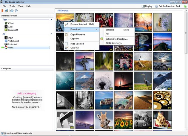
Task: Click the round blue back-arrow toolbar icon
Action: (12, 11)
